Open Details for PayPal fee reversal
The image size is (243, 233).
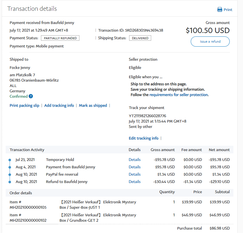point(134,174)
